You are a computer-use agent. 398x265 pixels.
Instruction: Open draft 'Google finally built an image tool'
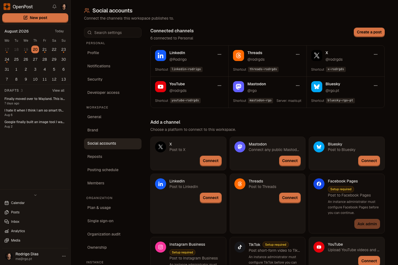pos(35,124)
